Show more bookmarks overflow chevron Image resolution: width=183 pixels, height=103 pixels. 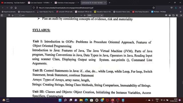(x=180, y=12)
